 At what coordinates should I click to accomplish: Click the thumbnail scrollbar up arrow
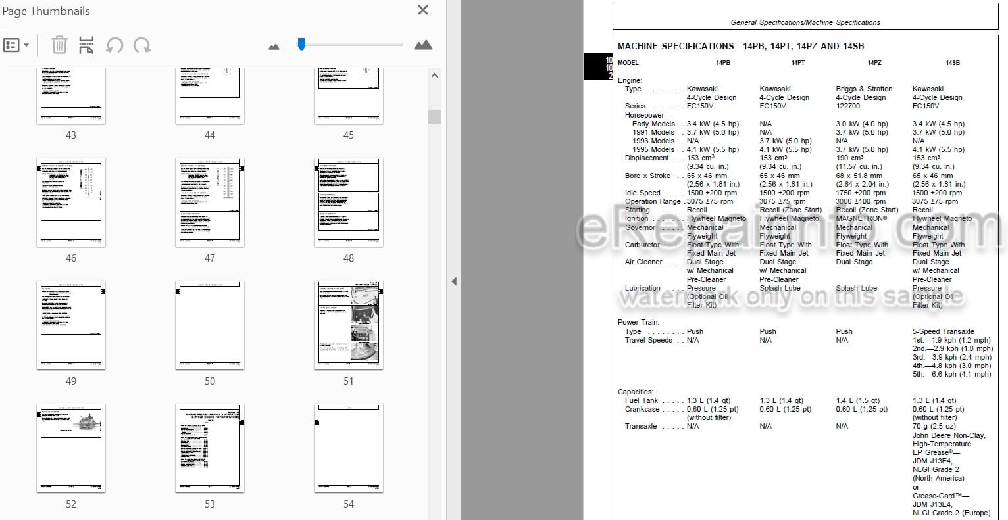(434, 76)
